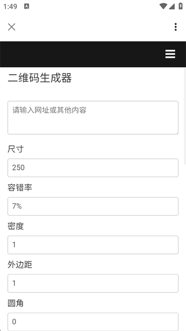The image size is (186, 331).
Task: Tap the Wi-Fi status icon
Action: (163, 6)
